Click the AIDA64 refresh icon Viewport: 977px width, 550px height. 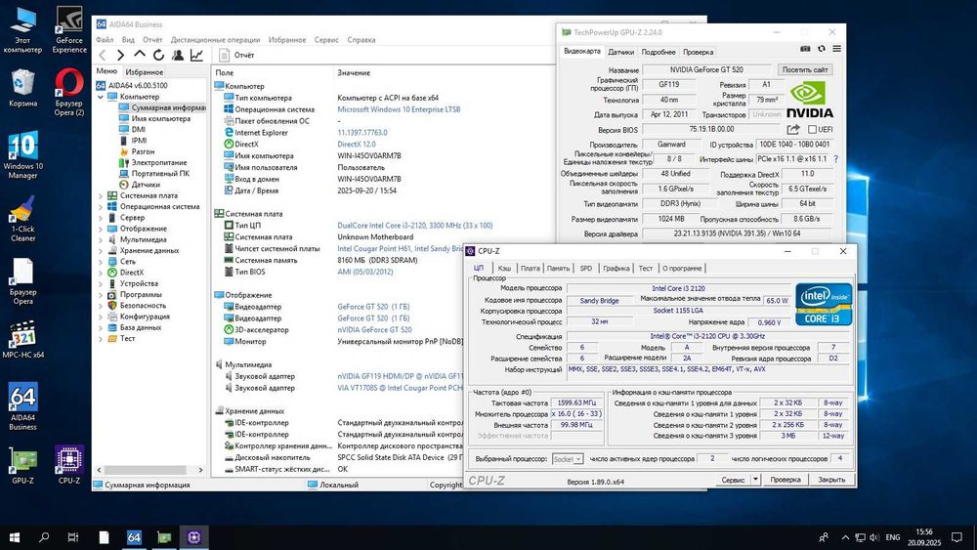pyautogui.click(x=158, y=56)
